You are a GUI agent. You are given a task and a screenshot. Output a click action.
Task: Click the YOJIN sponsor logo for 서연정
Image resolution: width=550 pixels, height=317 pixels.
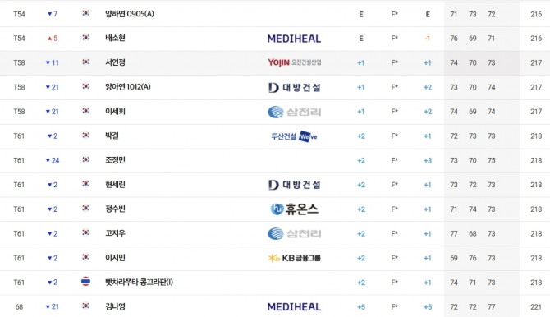point(295,62)
